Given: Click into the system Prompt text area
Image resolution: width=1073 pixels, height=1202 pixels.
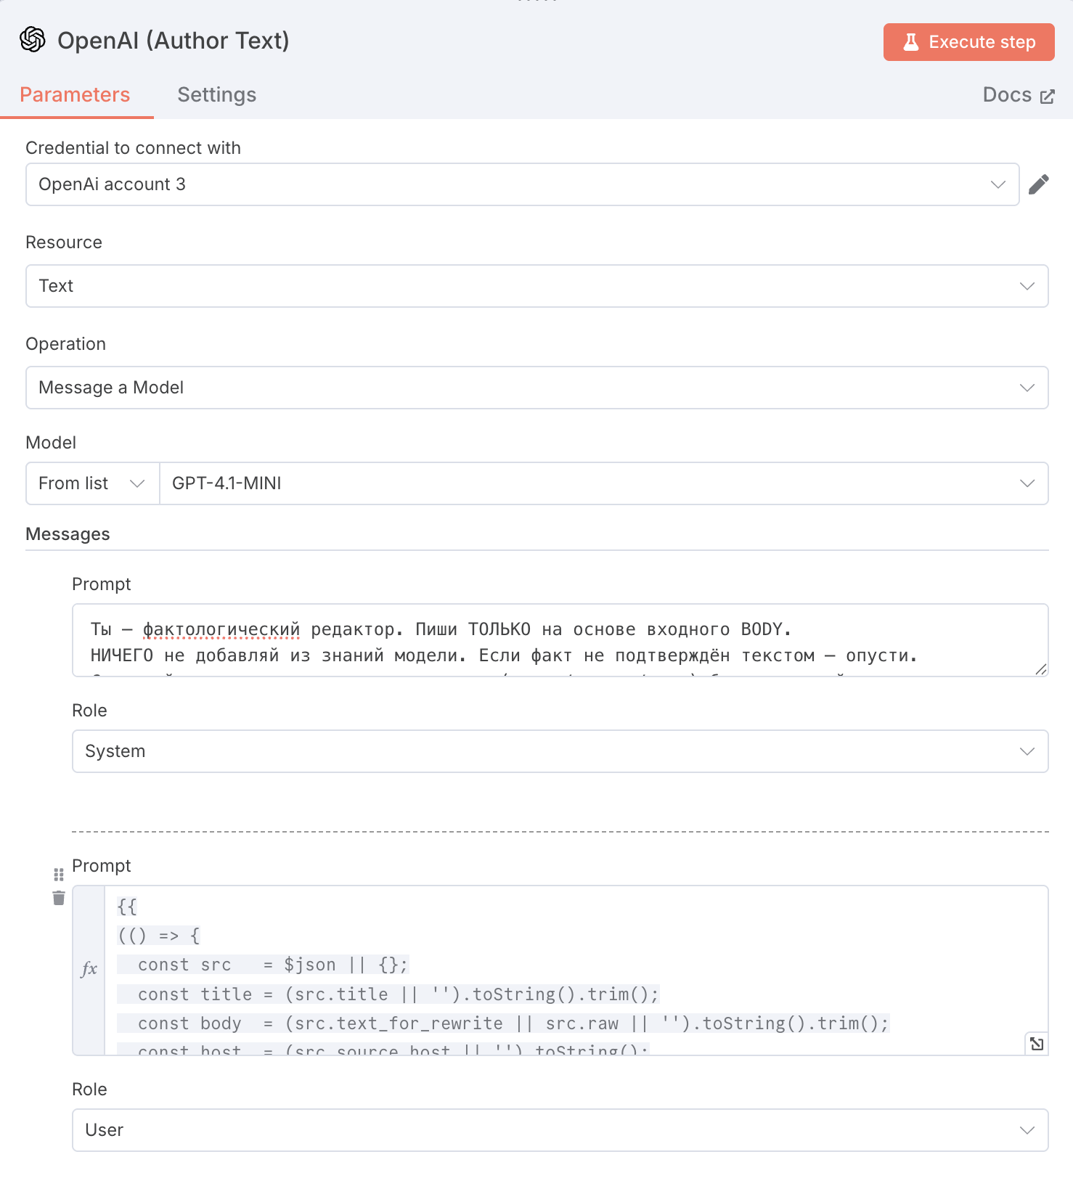Looking at the screenshot, I should pos(559,641).
